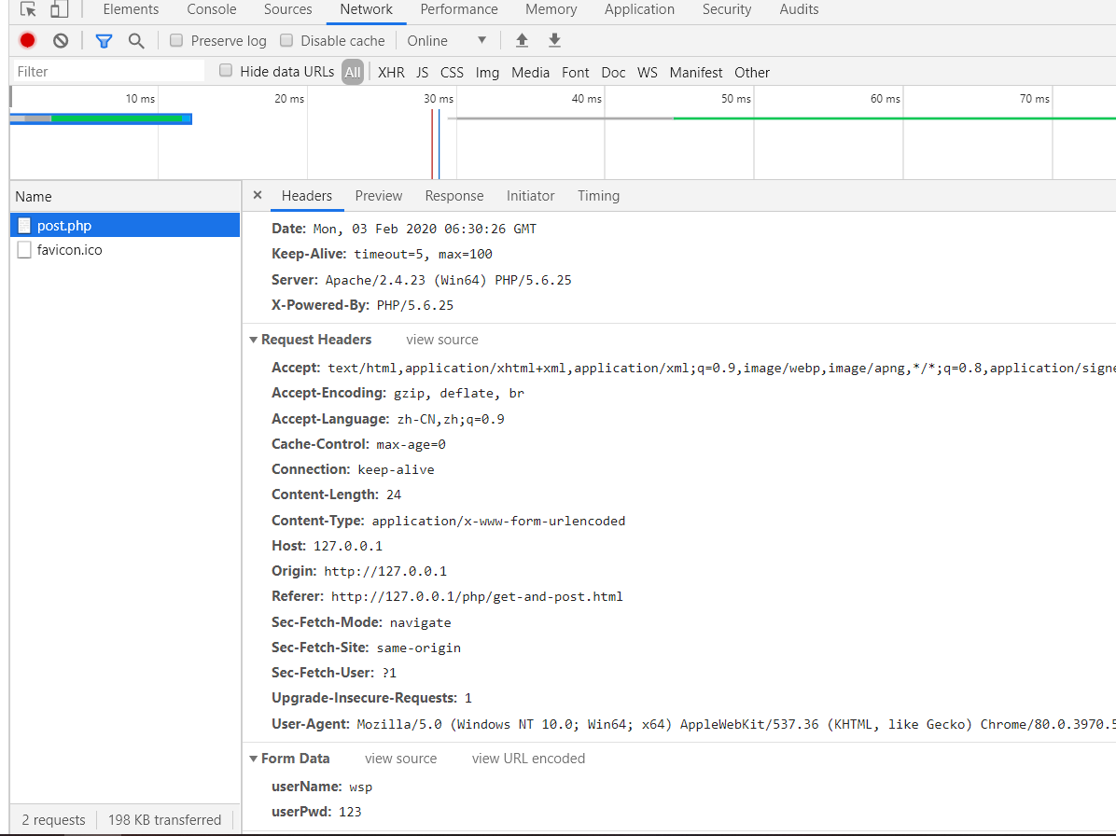
Task: Toggle the filter funnel icon
Action: [104, 41]
